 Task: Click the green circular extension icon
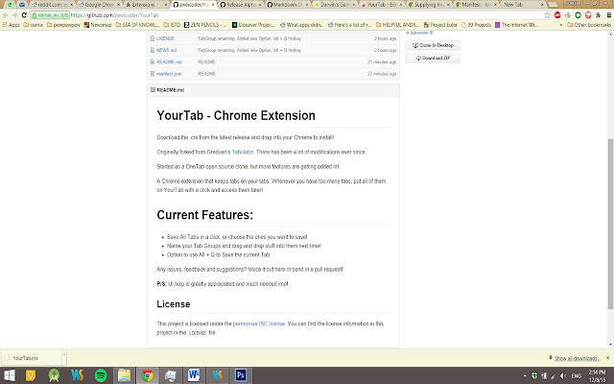click(578, 15)
